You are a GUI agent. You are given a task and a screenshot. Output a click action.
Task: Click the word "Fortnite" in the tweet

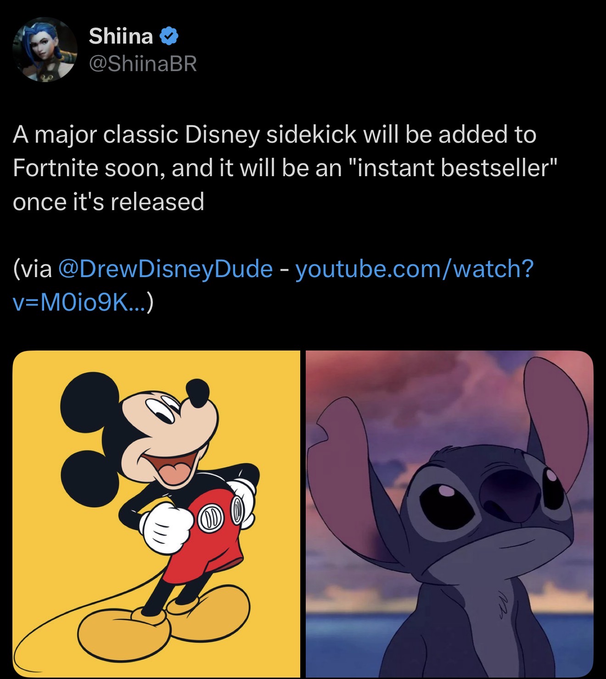click(x=55, y=168)
